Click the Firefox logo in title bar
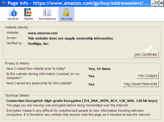The width and height of the screenshot is (164, 122). click(x=4, y=3)
